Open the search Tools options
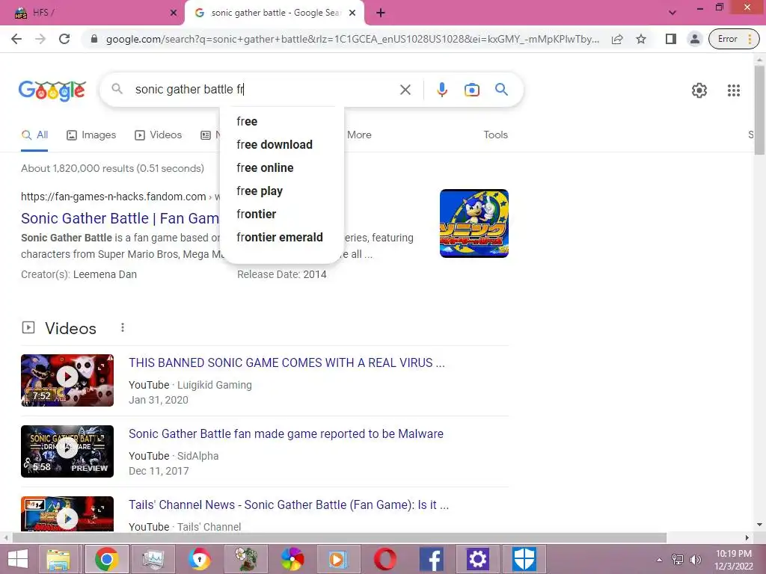 (495, 135)
